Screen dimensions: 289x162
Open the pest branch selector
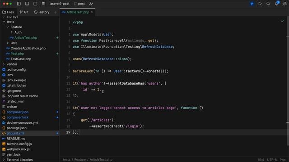[x=79, y=4]
